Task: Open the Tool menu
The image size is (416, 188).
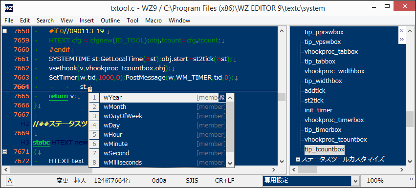Action: point(132,21)
